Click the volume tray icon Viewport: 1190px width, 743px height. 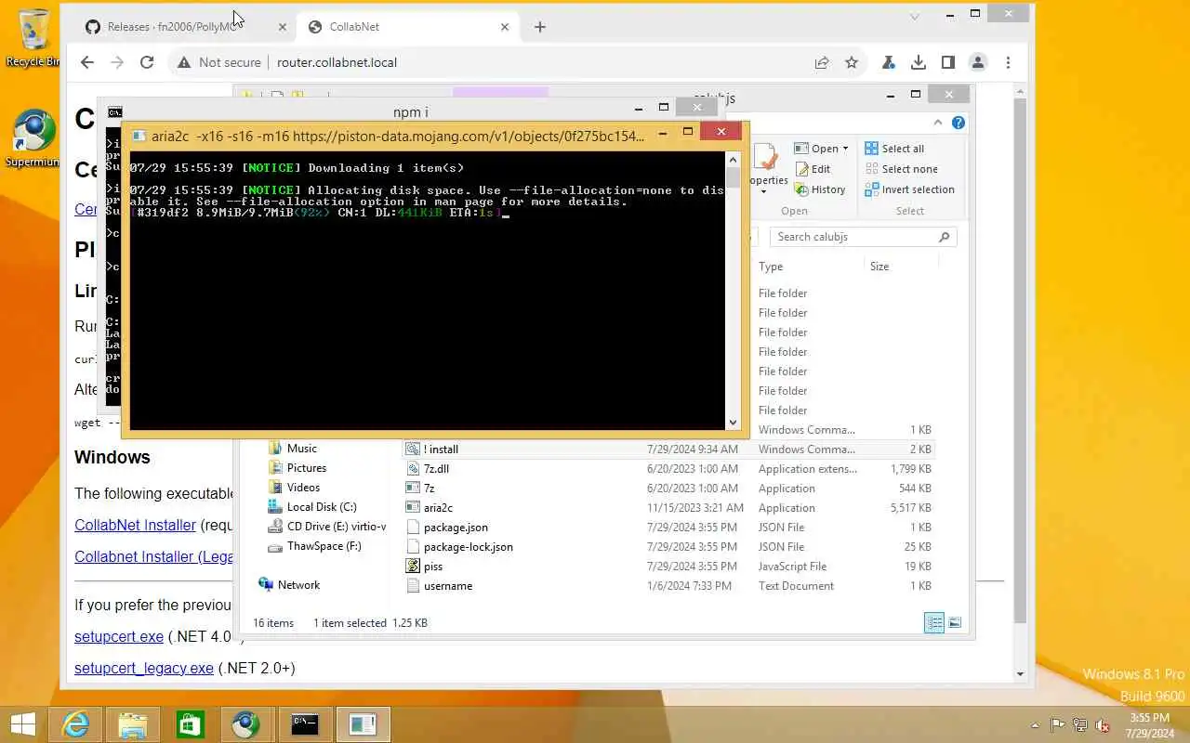(x=1103, y=725)
